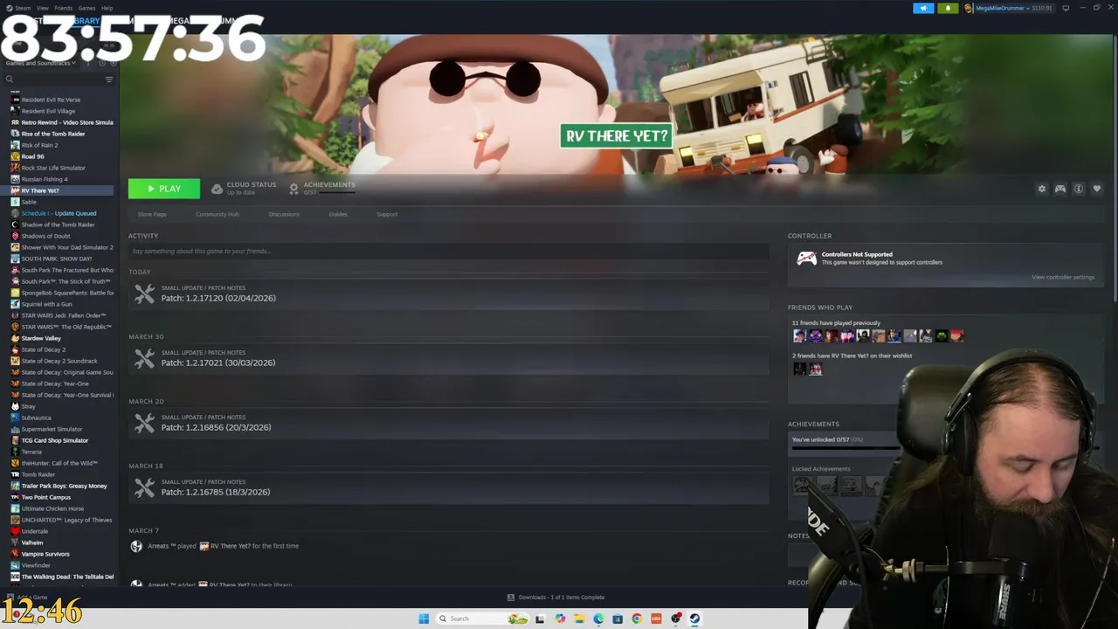Select Vampire Survivors in library
The width and height of the screenshot is (1118, 629).
[45, 554]
